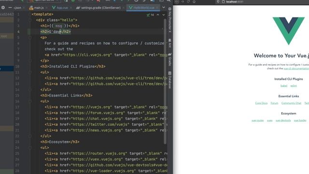The image size is (309, 174).
Task: Switch to the App.vue editor tab
Action: point(62,8)
